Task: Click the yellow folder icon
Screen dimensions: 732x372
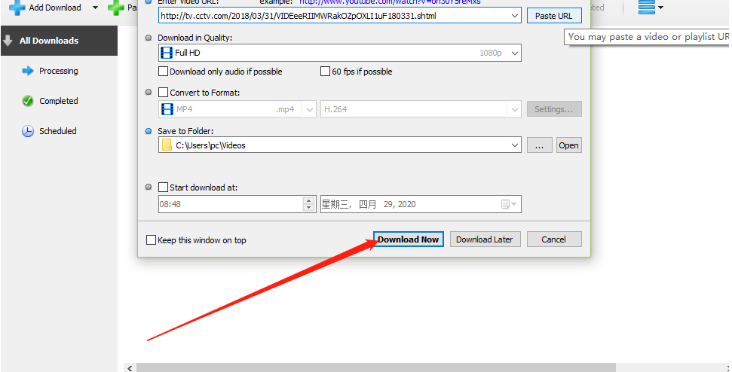Action: (167, 145)
